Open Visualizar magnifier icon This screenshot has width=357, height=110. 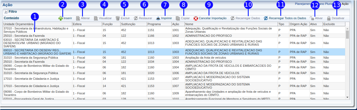(96, 18)
